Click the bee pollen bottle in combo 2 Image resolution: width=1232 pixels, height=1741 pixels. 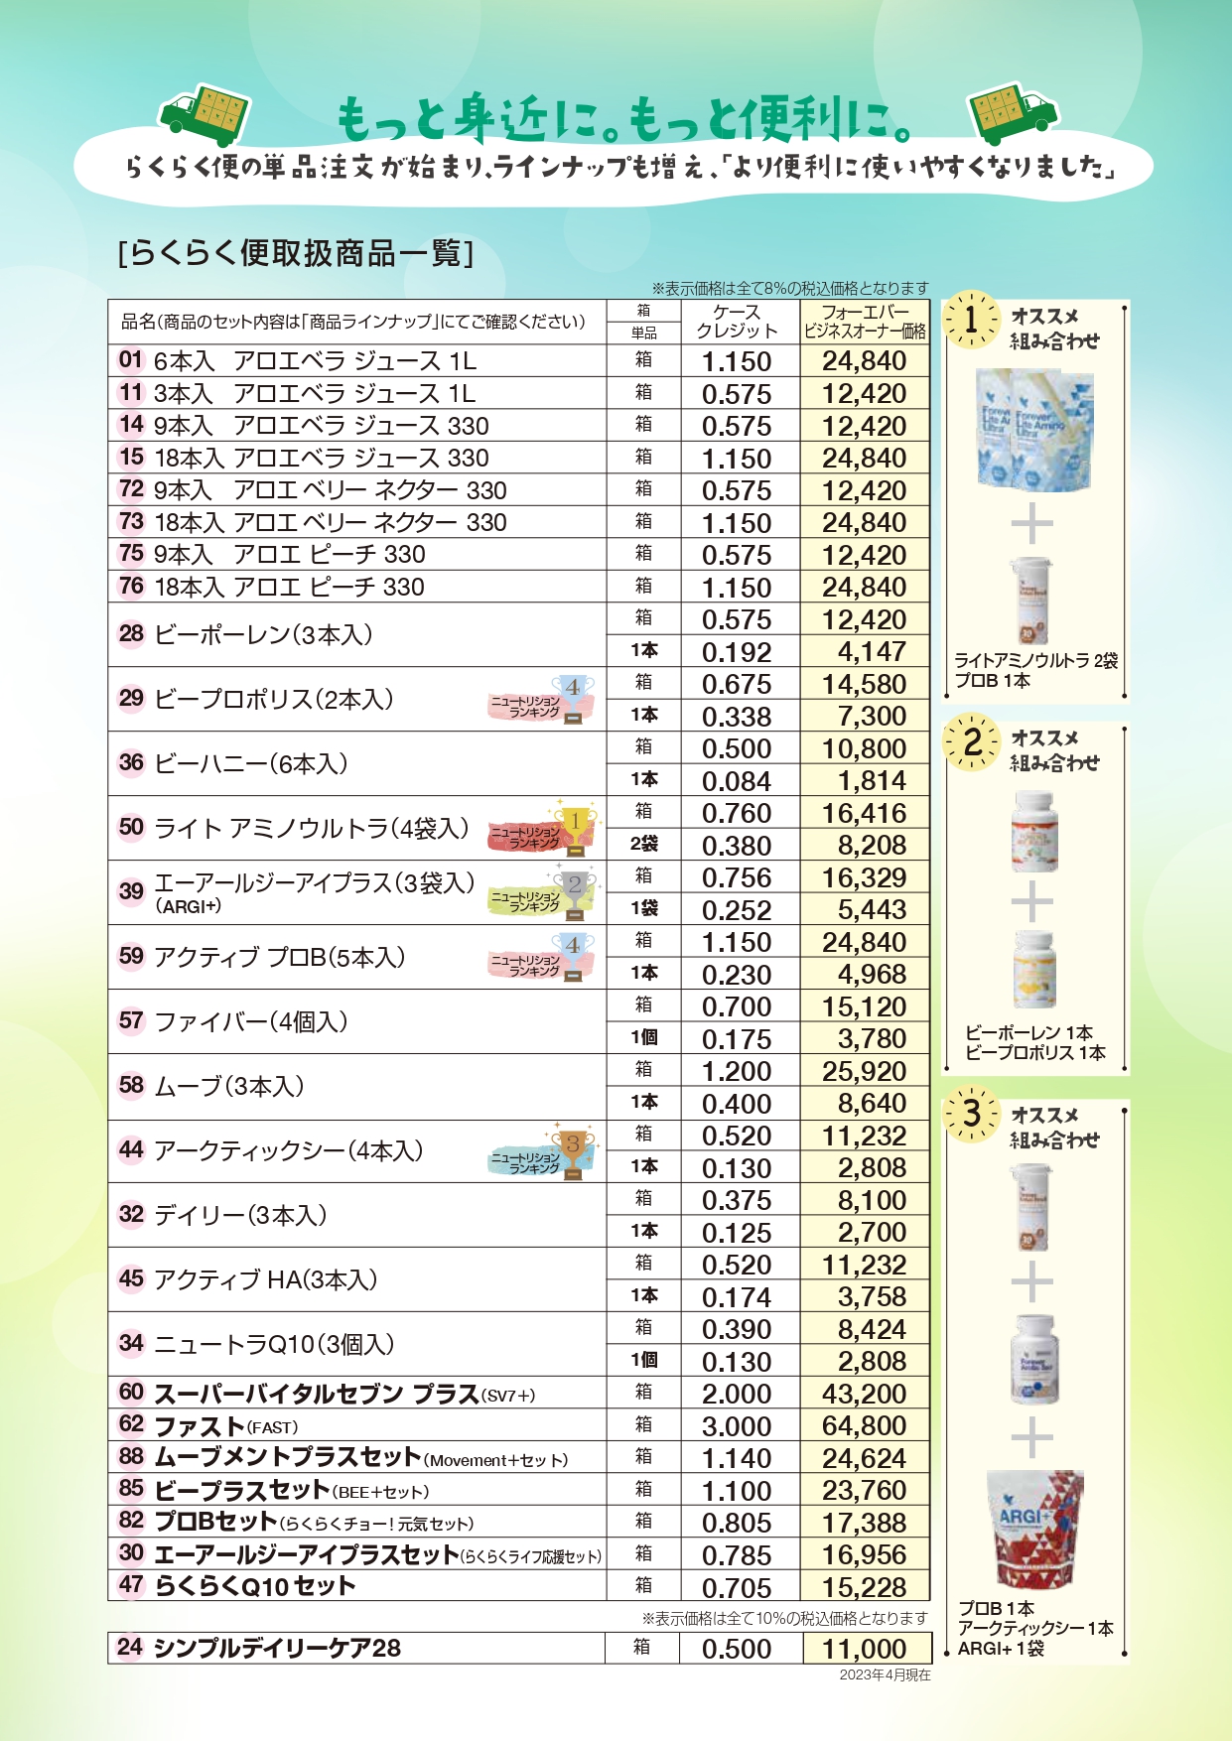(1034, 831)
